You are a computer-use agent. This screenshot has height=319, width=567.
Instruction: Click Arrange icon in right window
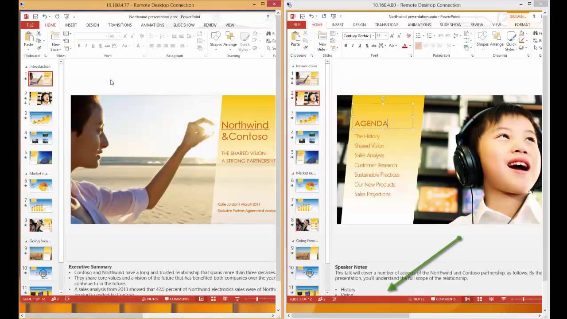[497, 36]
